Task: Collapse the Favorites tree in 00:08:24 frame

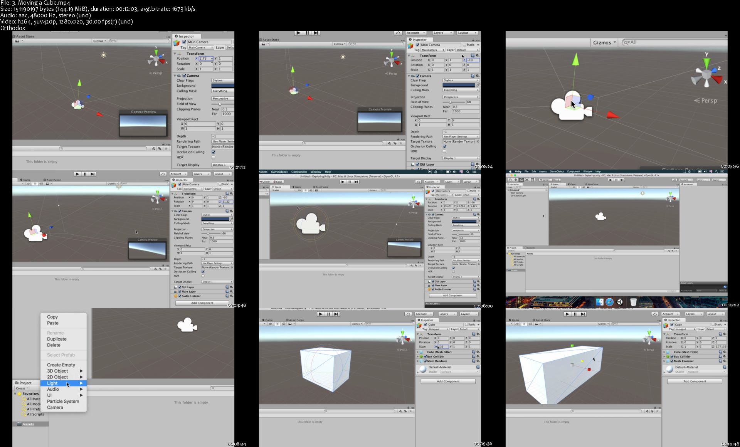Action: 15,394
